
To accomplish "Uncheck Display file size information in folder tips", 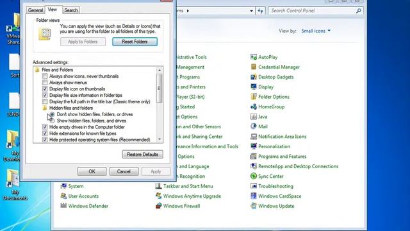I will (45, 95).
